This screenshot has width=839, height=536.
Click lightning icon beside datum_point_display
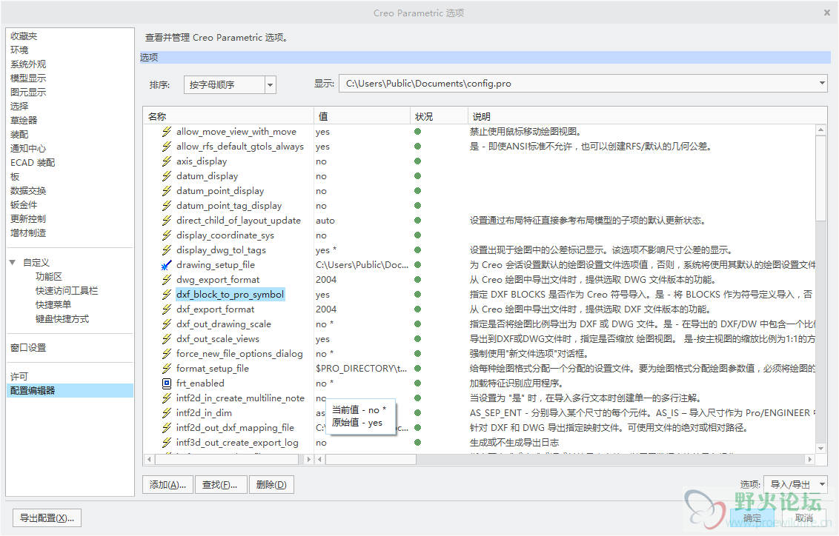click(x=167, y=191)
